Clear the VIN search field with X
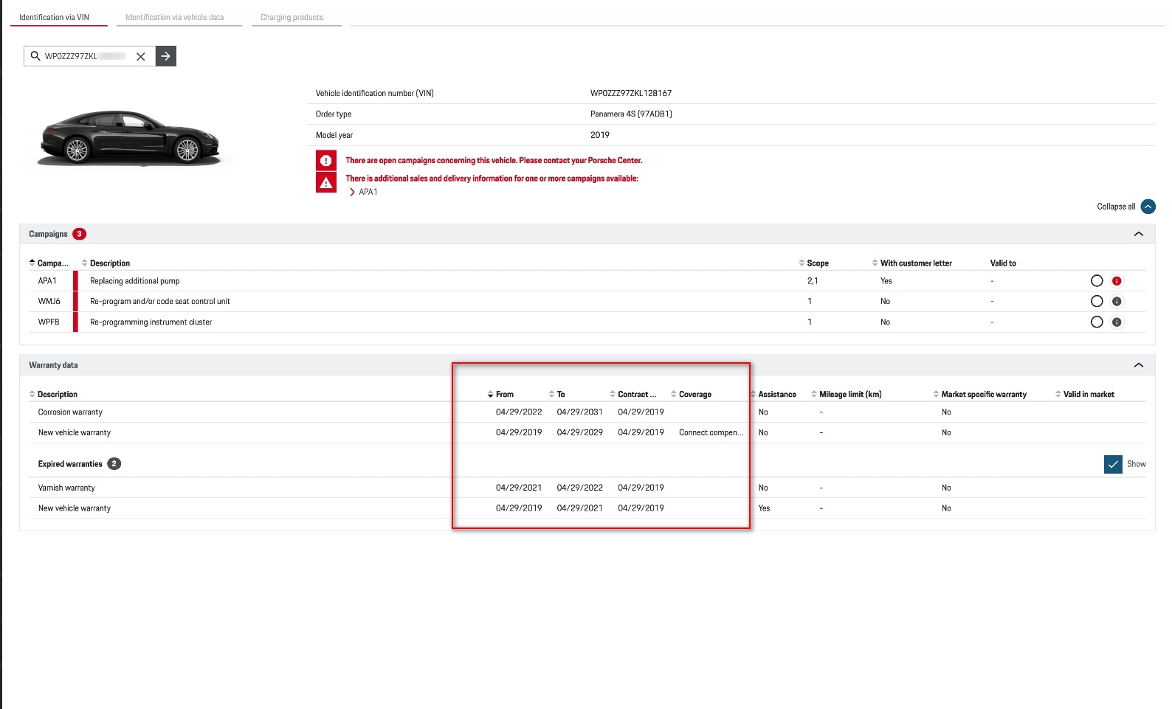The image size is (1172, 709). pyautogui.click(x=140, y=56)
